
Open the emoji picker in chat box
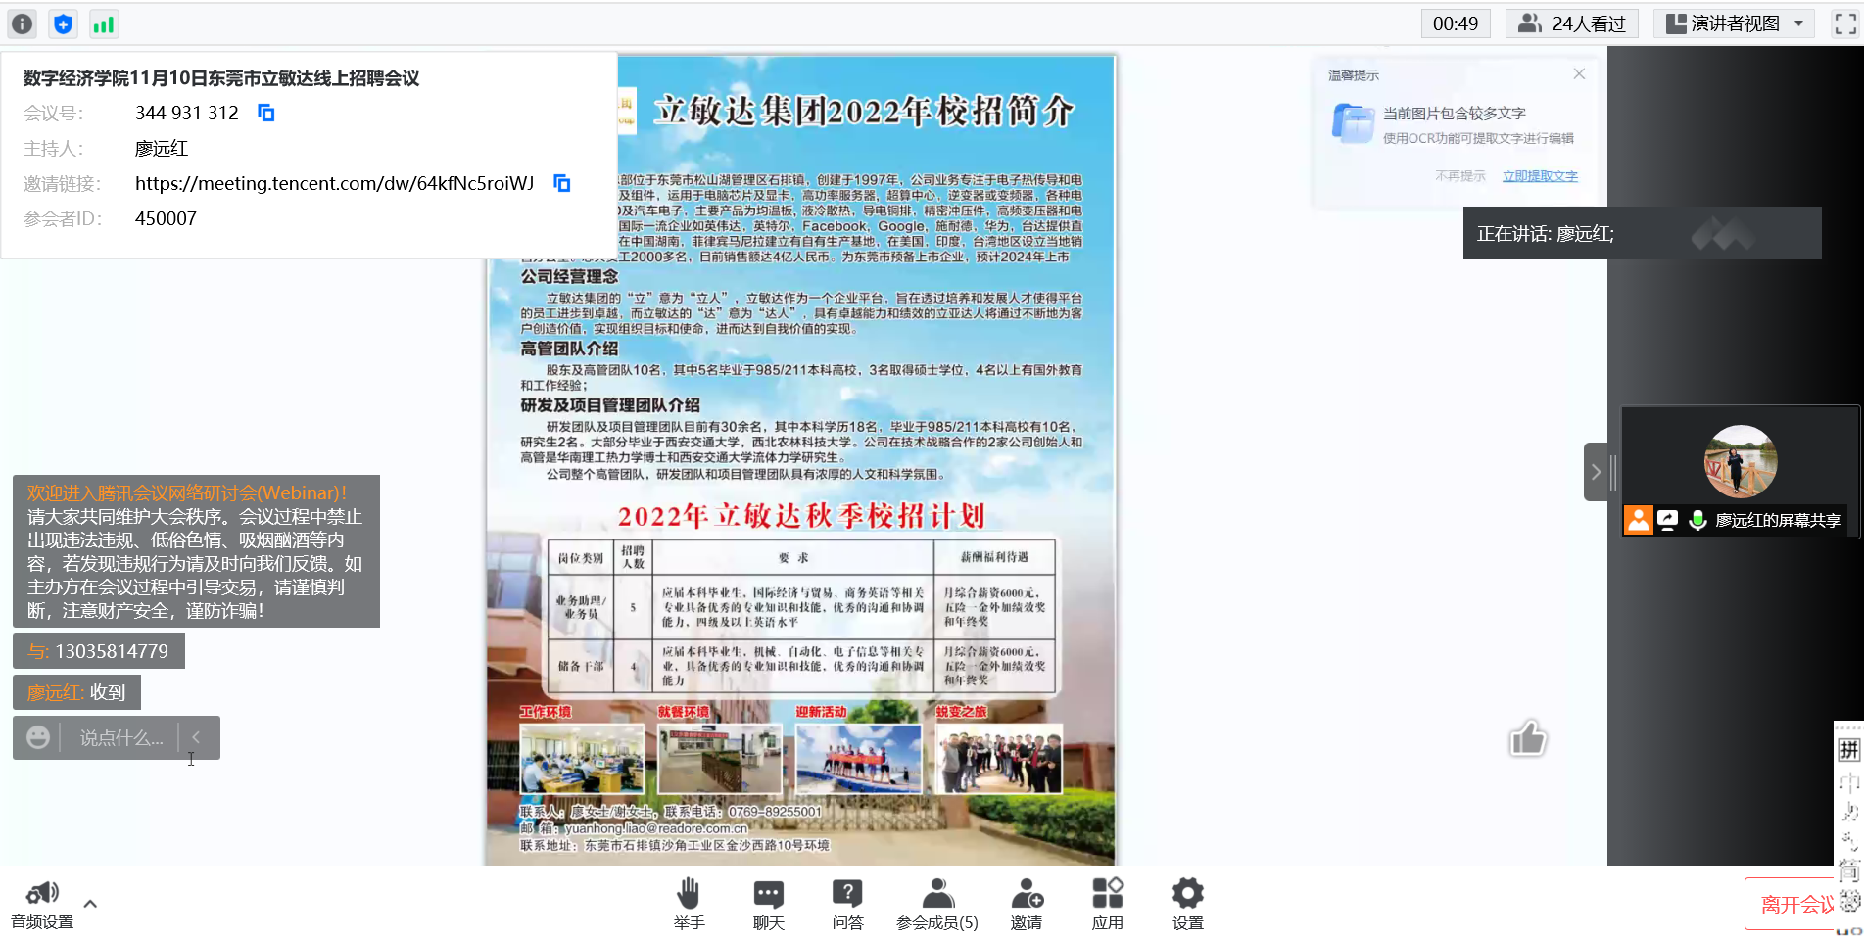[x=38, y=737]
